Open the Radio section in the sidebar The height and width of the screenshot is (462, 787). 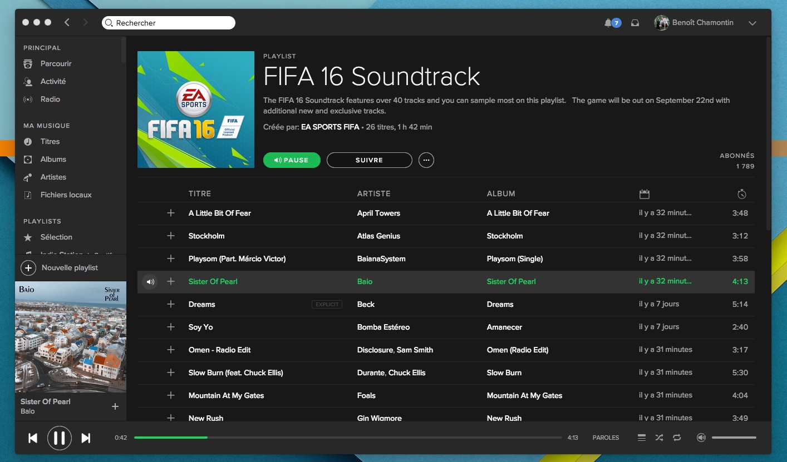pyautogui.click(x=50, y=99)
